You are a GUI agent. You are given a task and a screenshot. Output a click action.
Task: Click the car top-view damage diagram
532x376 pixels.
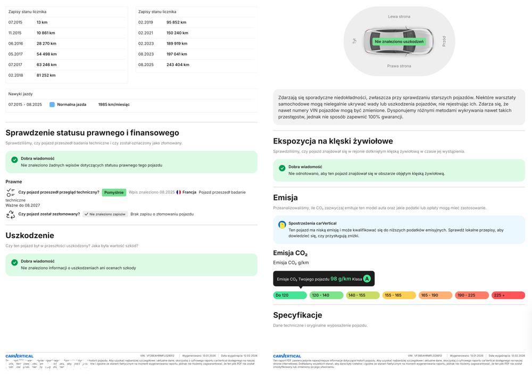tap(399, 41)
